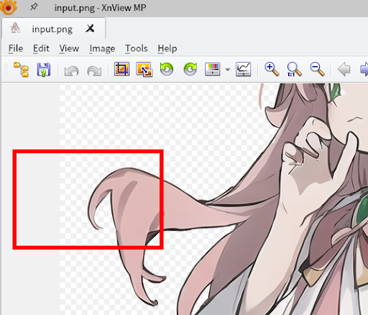This screenshot has height=315, width=368.
Task: Open the File menu
Action: (16, 49)
